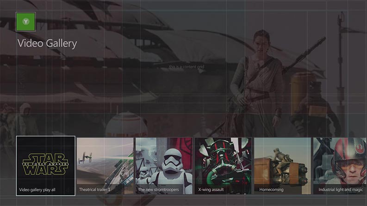
Task: Click the 'Theatrical trailer 1' caption
Action: (x=94, y=190)
